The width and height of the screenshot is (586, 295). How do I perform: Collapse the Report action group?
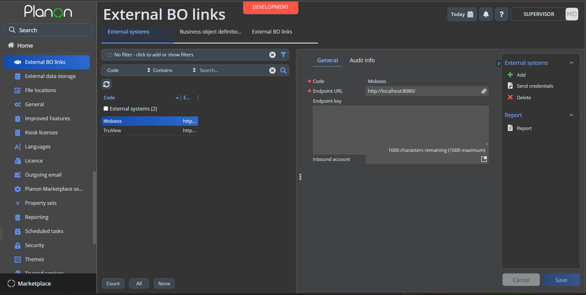coord(571,115)
